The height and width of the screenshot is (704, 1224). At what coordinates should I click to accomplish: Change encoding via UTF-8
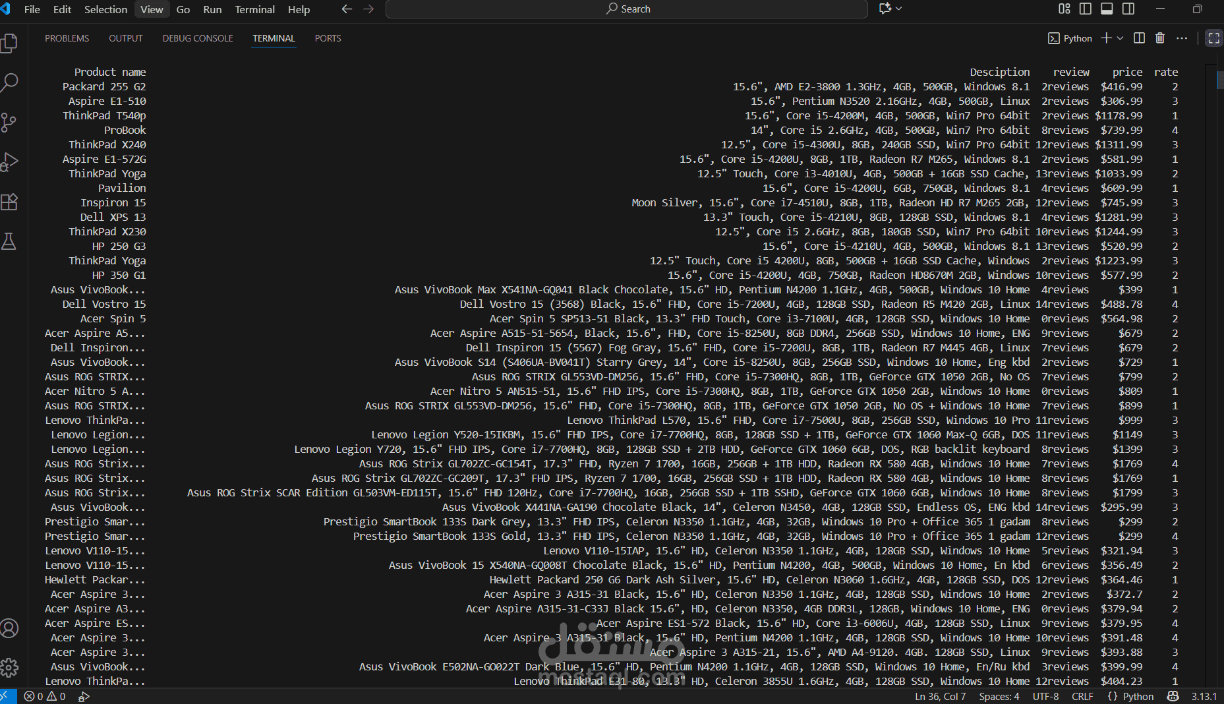point(1045,696)
